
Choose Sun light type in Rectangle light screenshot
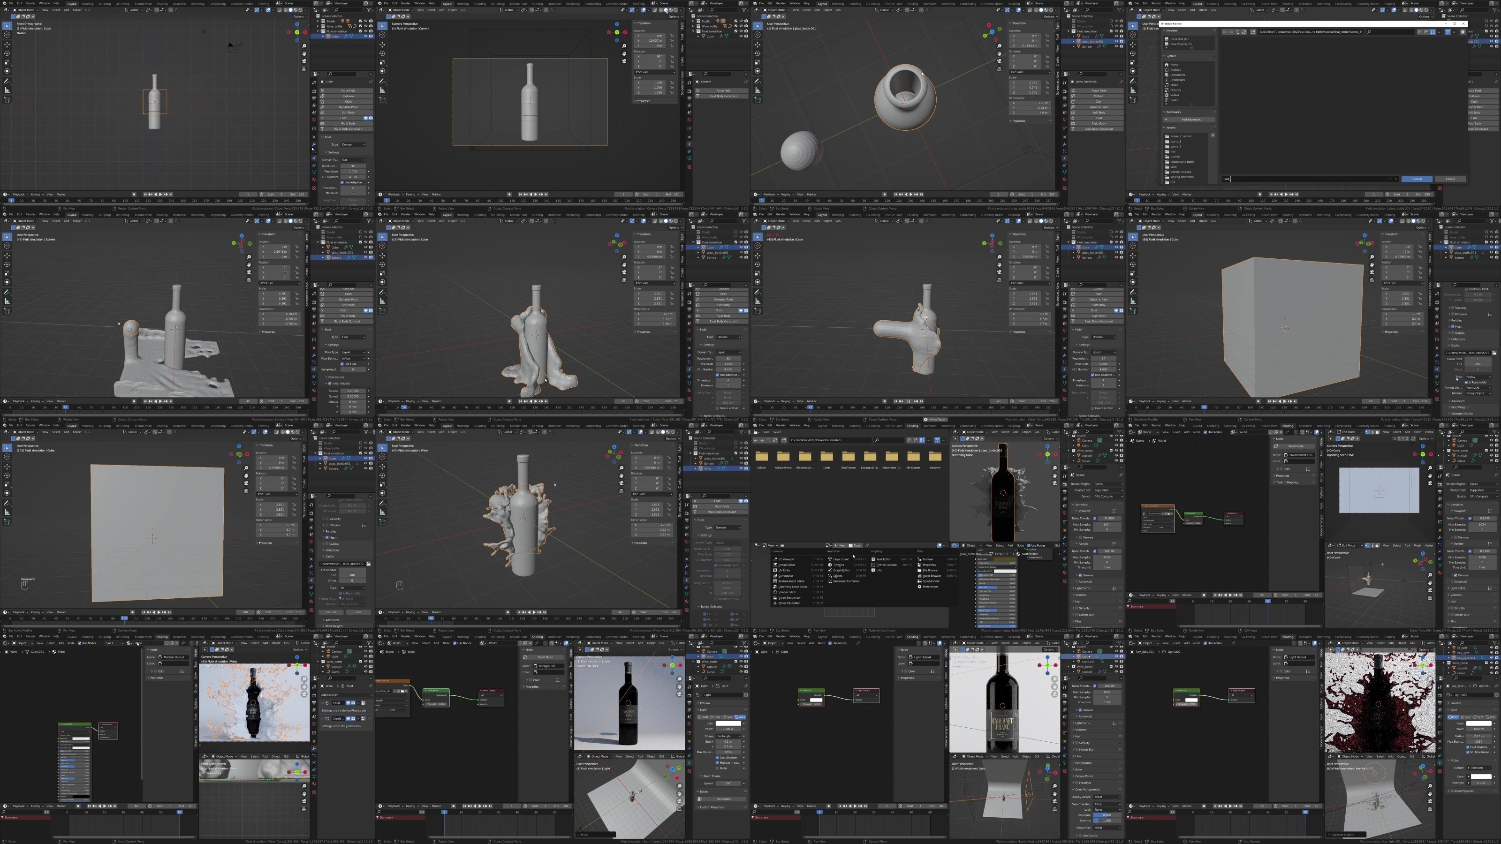[716, 717]
